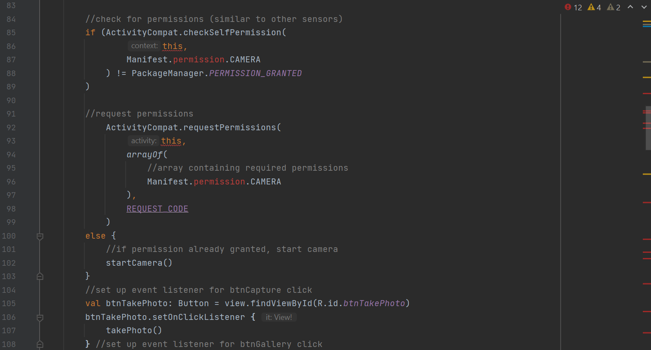The height and width of the screenshot is (350, 651).
Task: Click the 'activity:' parameter hint on line 93
Action: [x=144, y=141]
